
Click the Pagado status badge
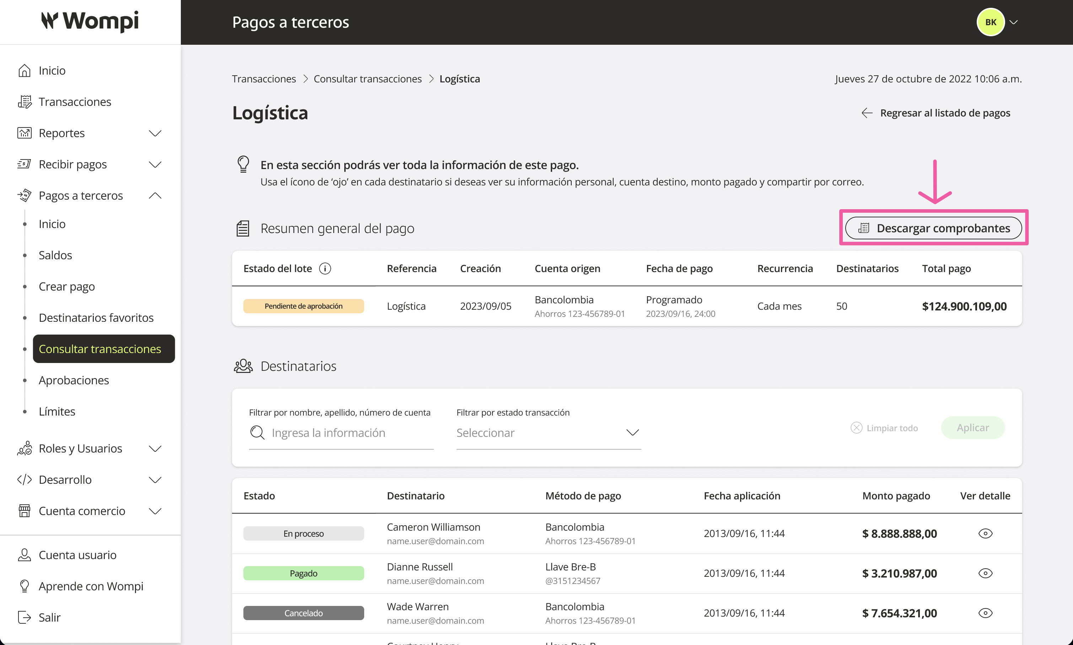303,573
